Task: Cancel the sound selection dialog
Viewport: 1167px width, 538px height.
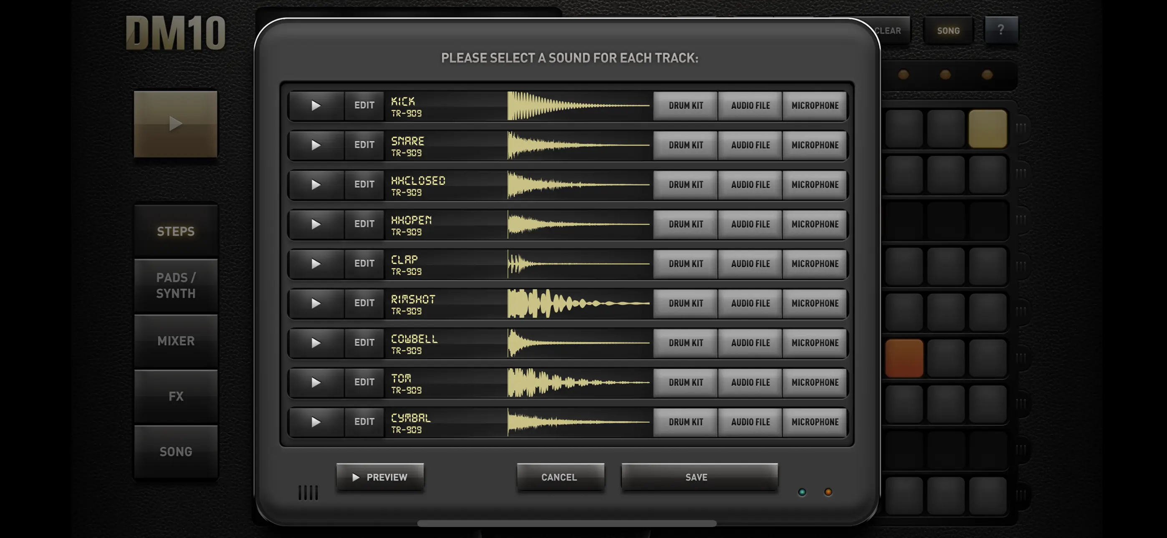Action: tap(560, 477)
